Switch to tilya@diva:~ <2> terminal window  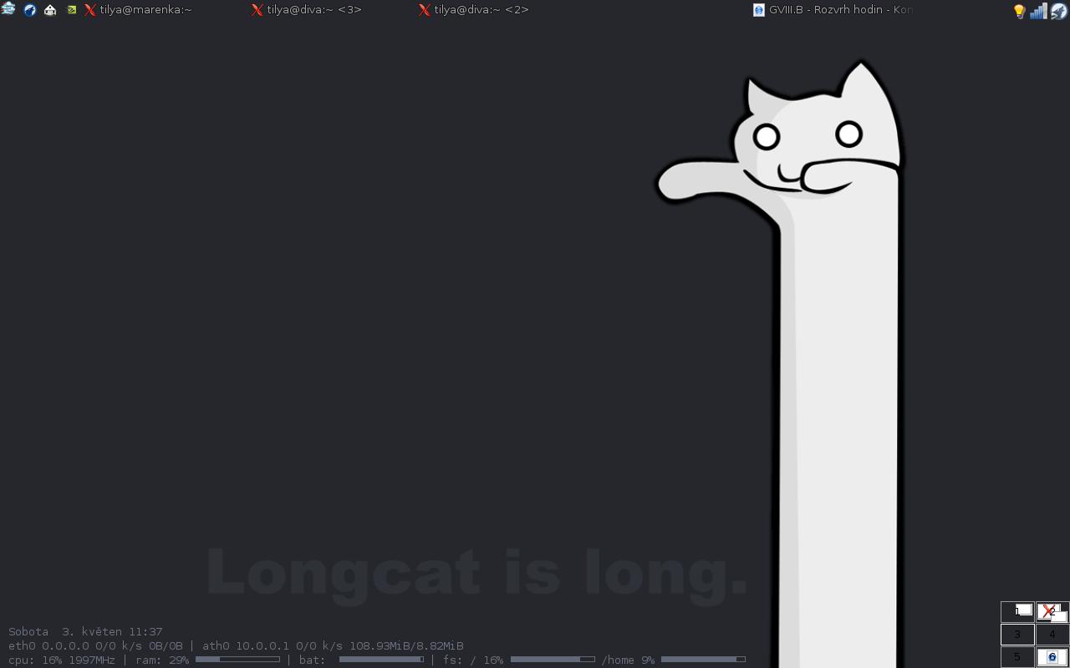coord(474,10)
